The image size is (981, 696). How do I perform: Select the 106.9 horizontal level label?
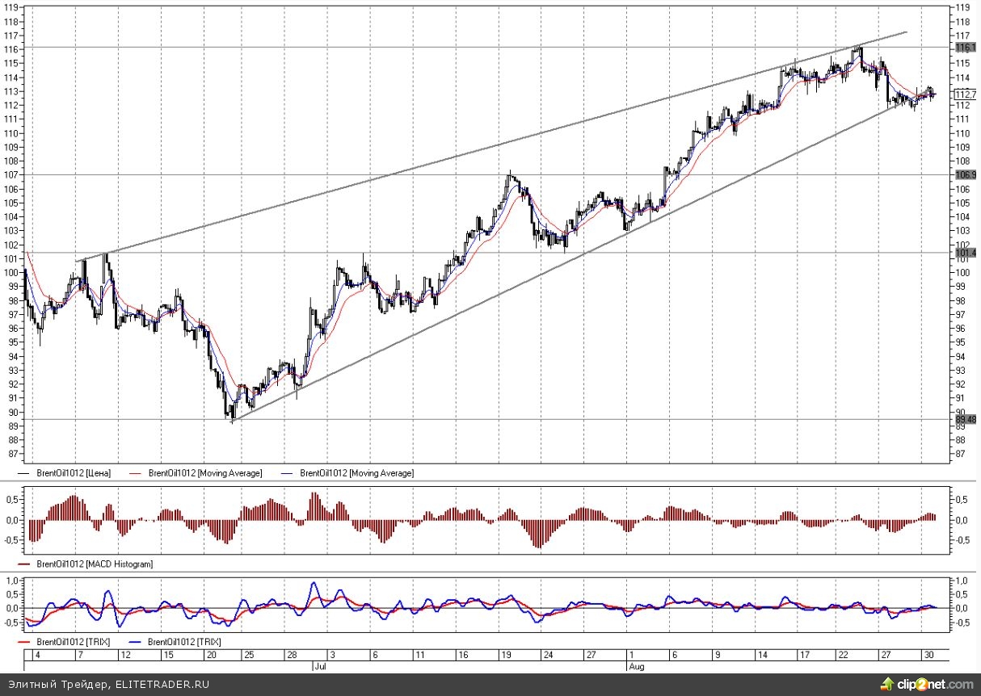click(965, 174)
